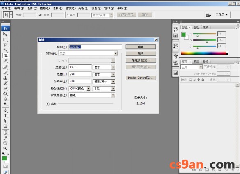The width and height of the screenshot is (240, 174).
Task: Click the 前面的图像 button in options bar
Action: click(126, 15)
